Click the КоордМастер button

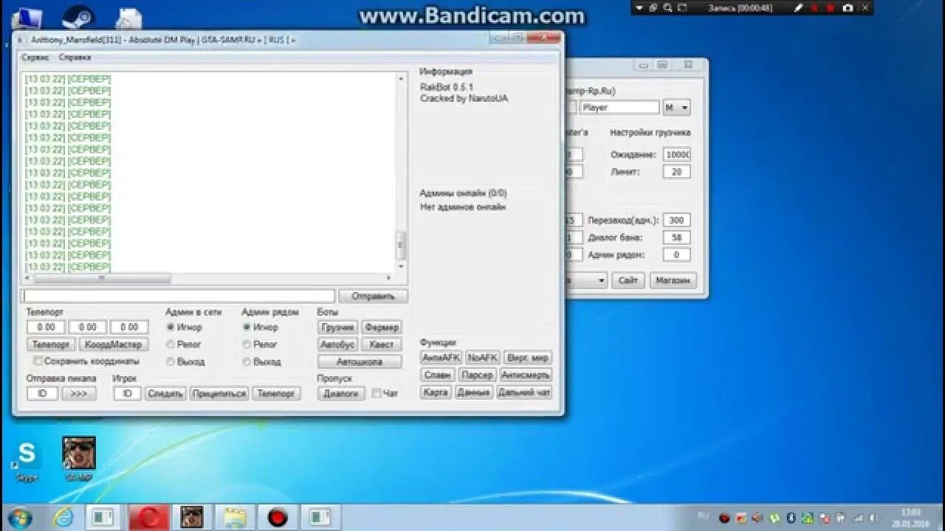pyautogui.click(x=114, y=344)
